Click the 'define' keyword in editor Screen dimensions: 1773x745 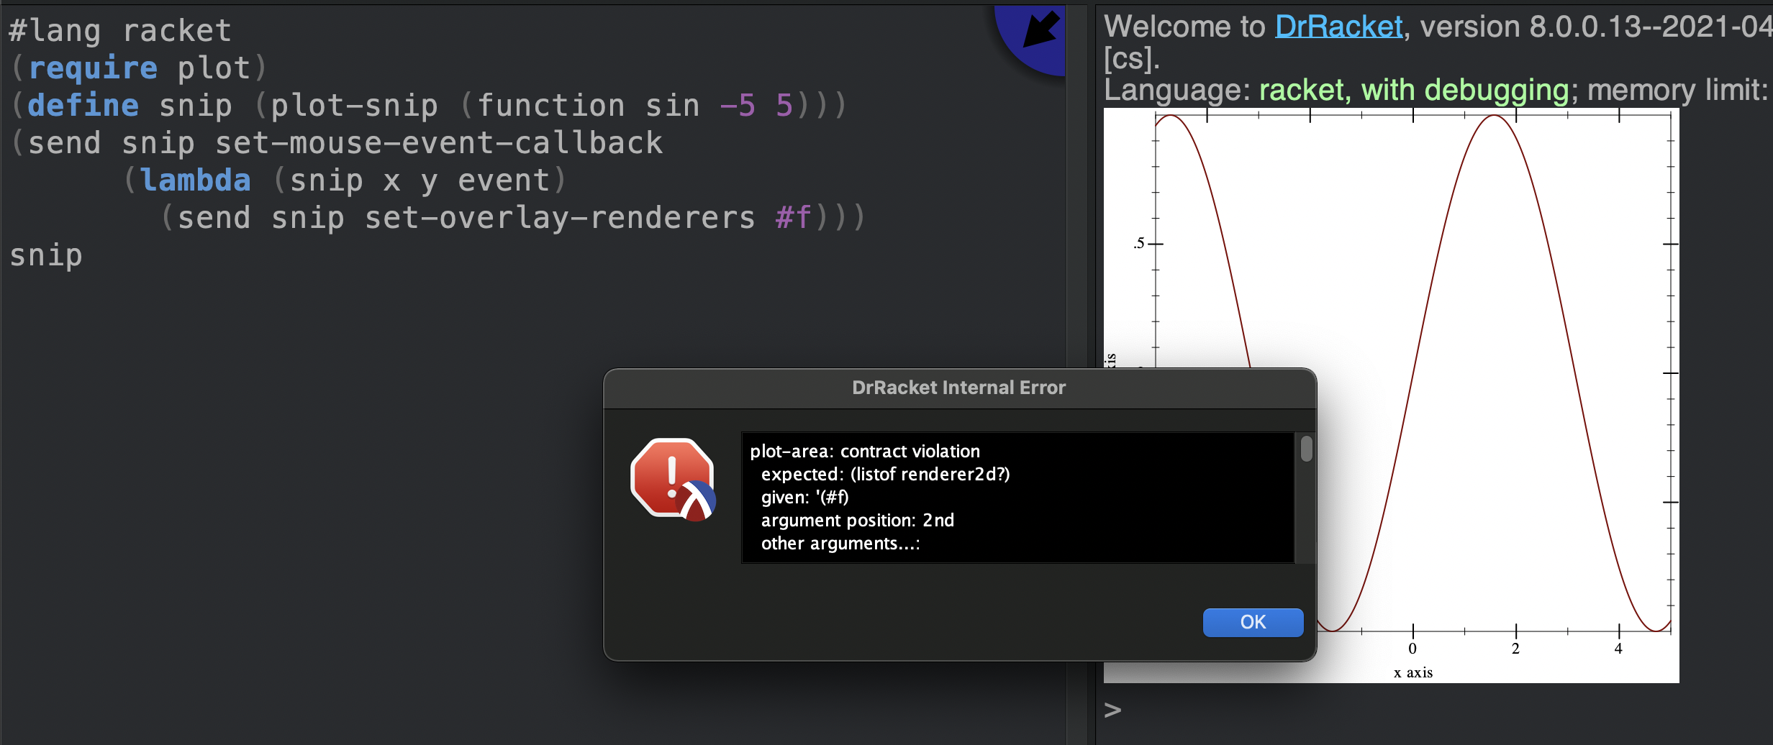[x=83, y=106]
